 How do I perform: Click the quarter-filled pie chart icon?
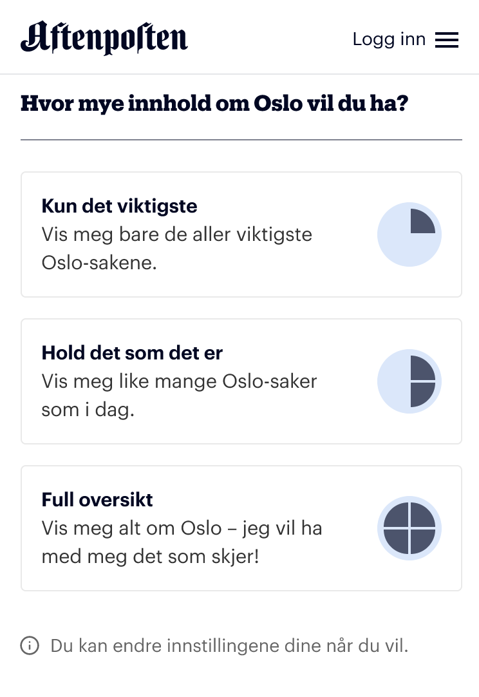(409, 234)
